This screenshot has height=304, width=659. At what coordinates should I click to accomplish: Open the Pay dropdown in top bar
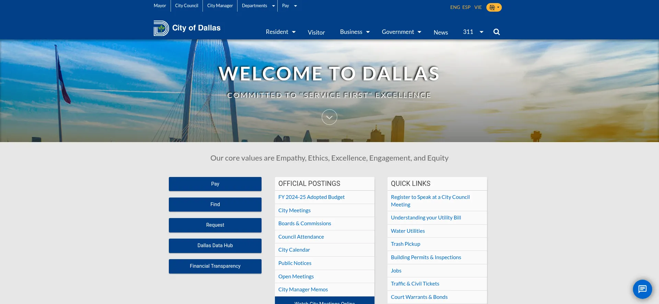pos(289,6)
